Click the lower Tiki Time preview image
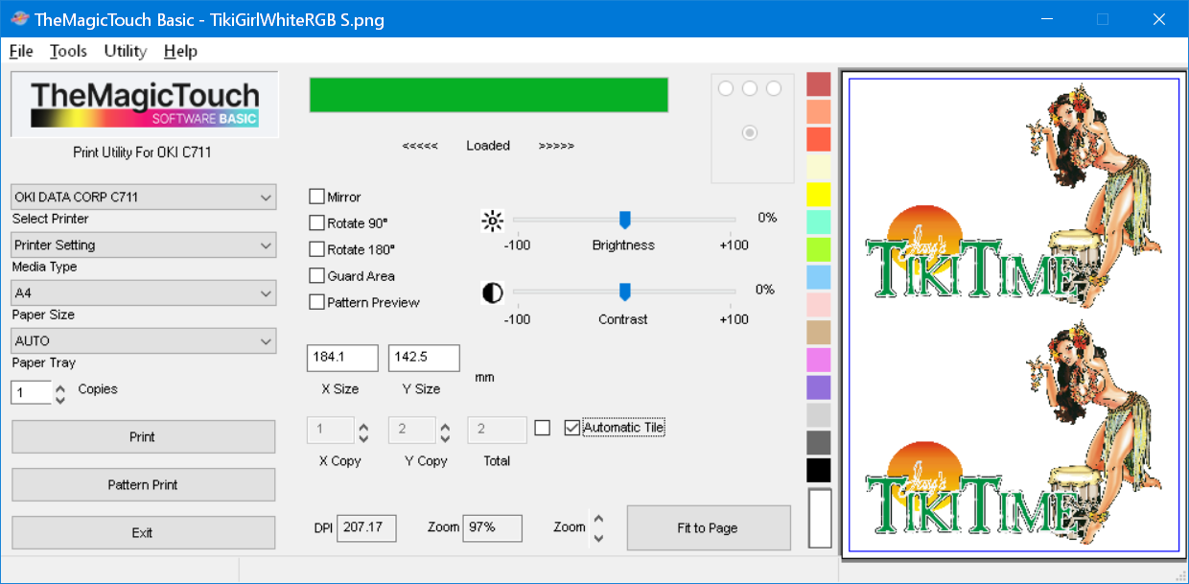This screenshot has width=1189, height=584. click(x=1014, y=433)
